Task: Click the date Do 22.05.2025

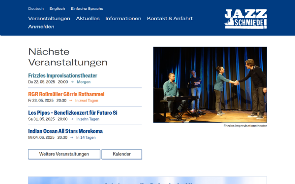Action: (42, 82)
